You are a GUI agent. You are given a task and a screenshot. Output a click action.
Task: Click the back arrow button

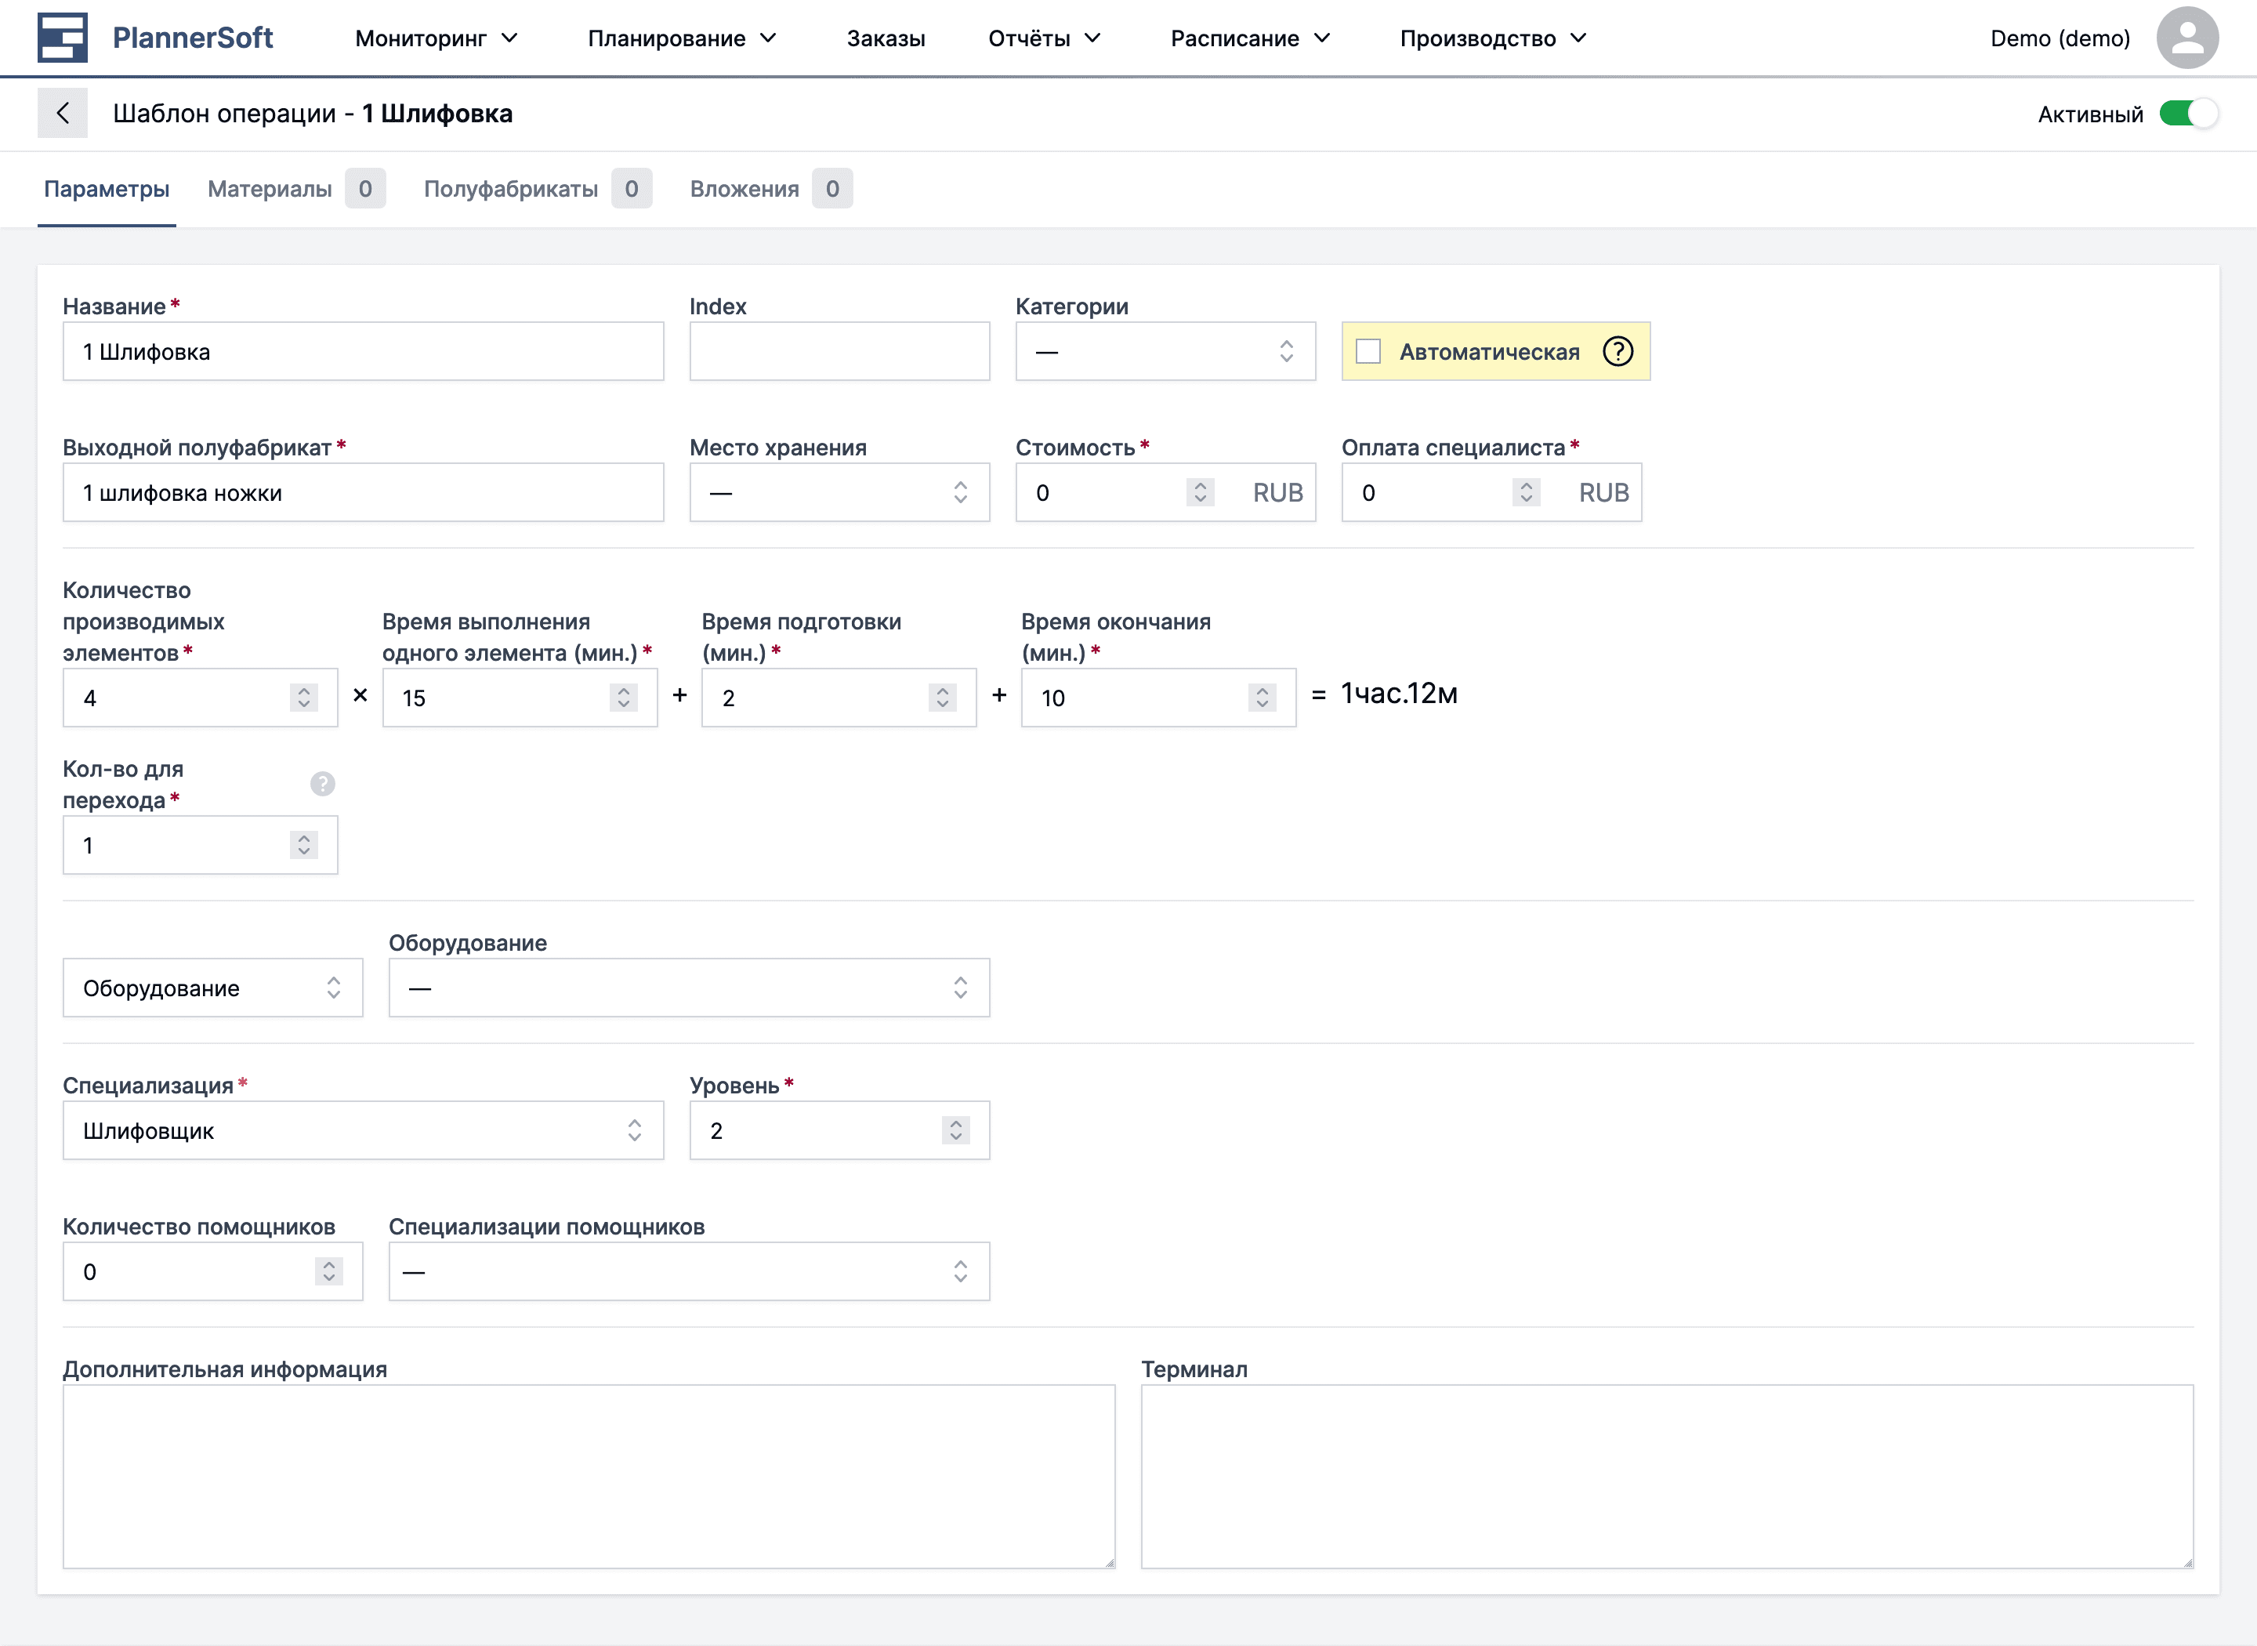point(63,114)
